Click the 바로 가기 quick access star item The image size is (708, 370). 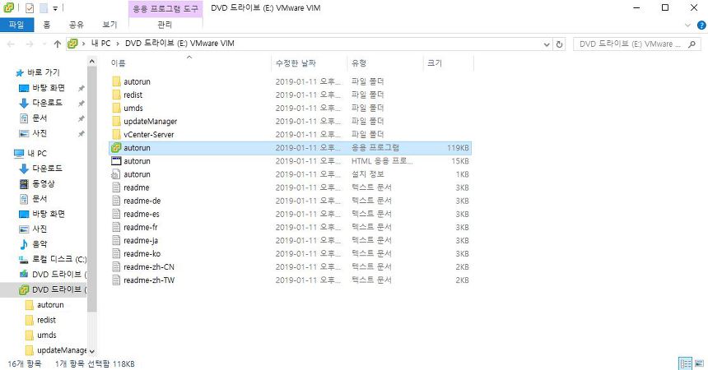[x=38, y=72]
